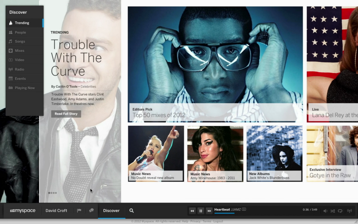Open the Celebrities category link

pyautogui.click(x=88, y=87)
